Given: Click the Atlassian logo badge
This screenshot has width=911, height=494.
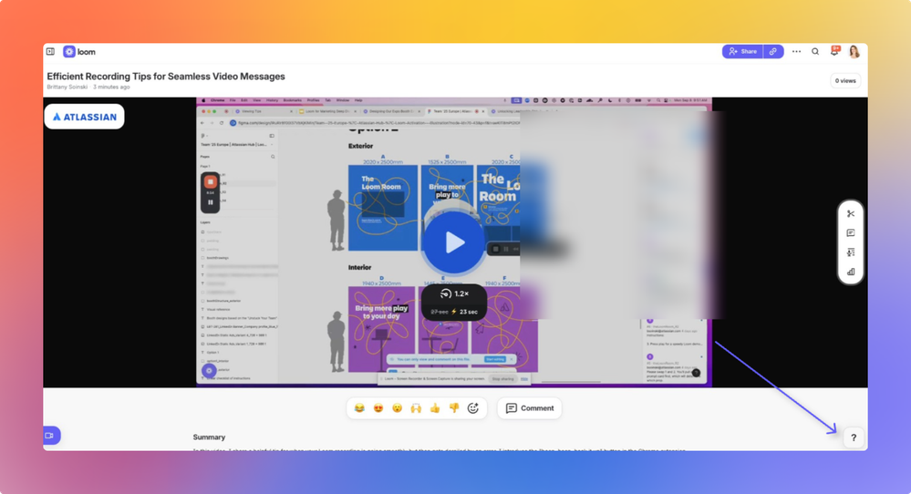Looking at the screenshot, I should 84,117.
